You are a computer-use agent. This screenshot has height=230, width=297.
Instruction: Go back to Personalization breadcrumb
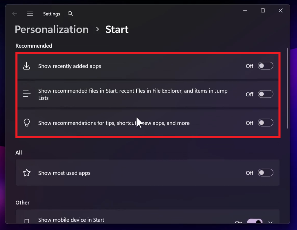tap(52, 29)
